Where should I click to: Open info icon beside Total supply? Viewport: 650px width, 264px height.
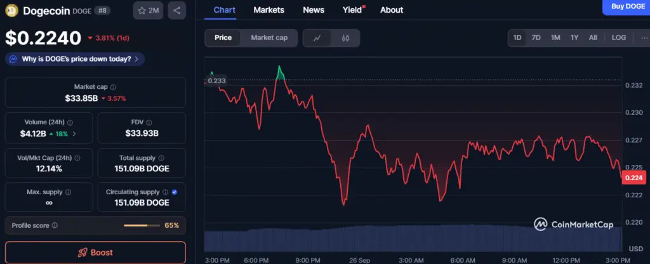161,158
